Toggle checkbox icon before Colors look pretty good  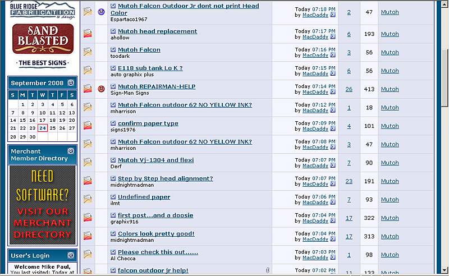point(113,233)
